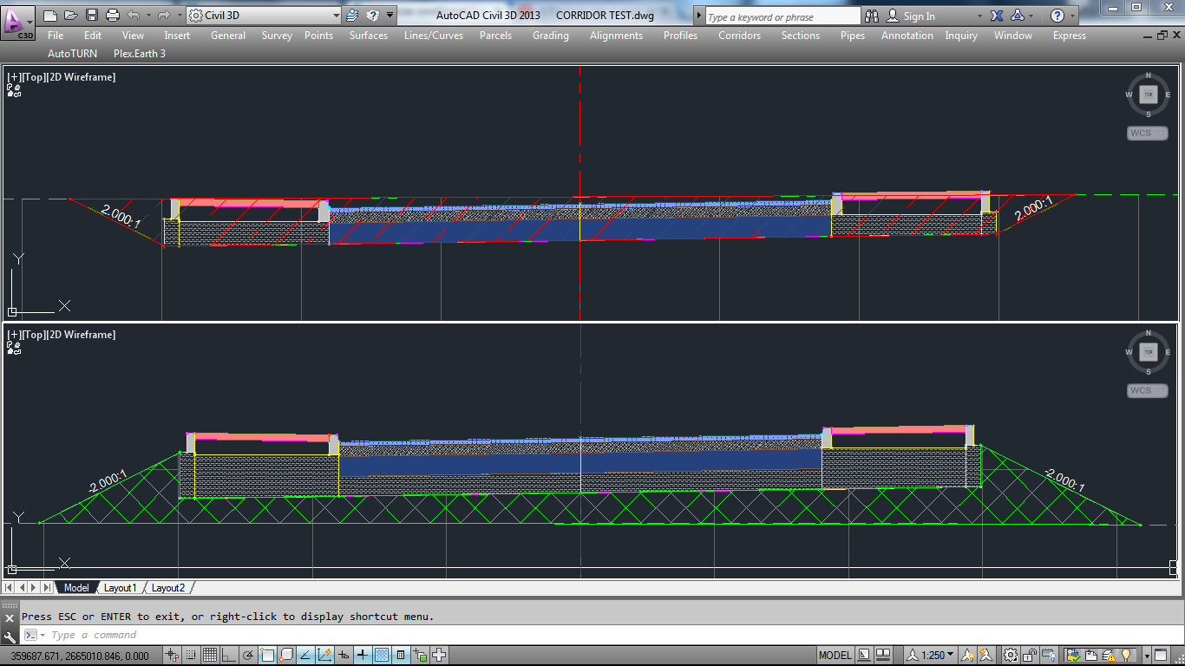Create a new drawing from Quick Access toolbar
Viewport: 1185px width, 666px height.
50,16
